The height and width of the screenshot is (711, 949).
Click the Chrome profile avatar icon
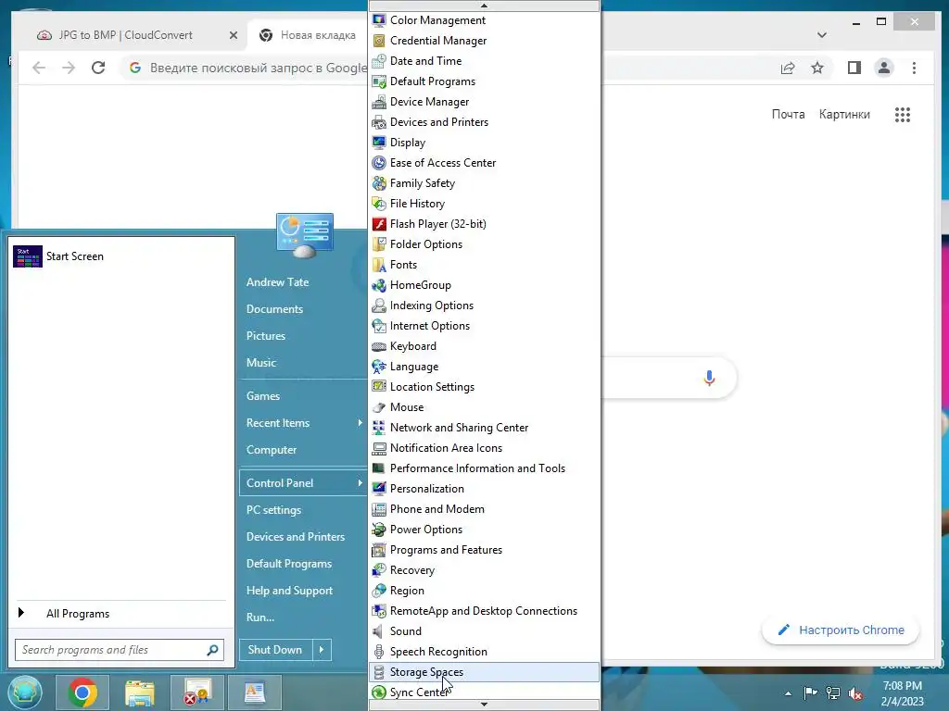[x=883, y=68]
